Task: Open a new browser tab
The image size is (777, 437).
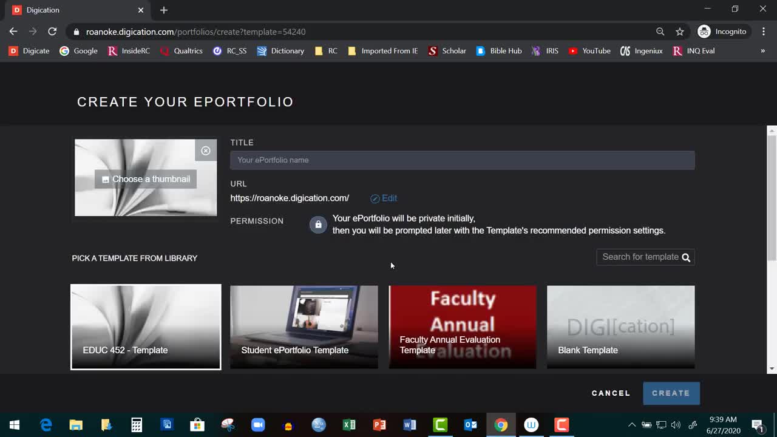Action: [164, 10]
